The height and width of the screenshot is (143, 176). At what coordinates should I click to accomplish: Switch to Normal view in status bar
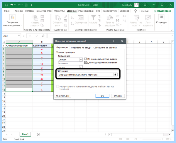[120, 139]
